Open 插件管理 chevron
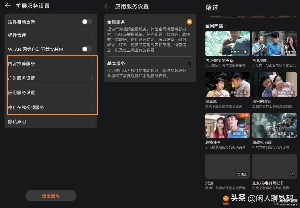Image resolution: width=300 pixels, height=208 pixels. pyautogui.click(x=92, y=35)
